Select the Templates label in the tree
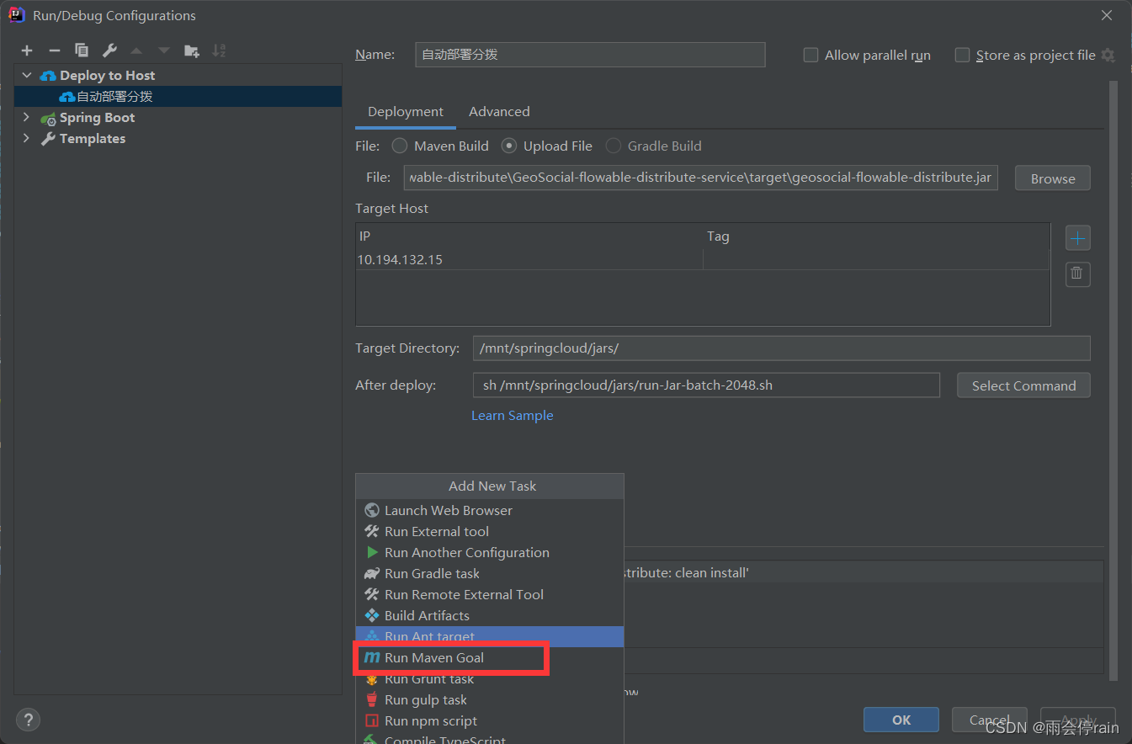Viewport: 1132px width, 744px height. (93, 138)
